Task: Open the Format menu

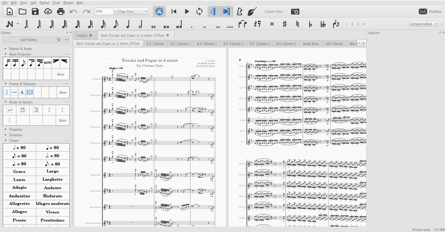Action: [x=44, y=3]
